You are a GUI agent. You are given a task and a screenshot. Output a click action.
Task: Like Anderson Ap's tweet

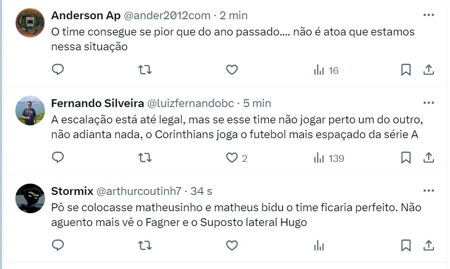point(232,70)
